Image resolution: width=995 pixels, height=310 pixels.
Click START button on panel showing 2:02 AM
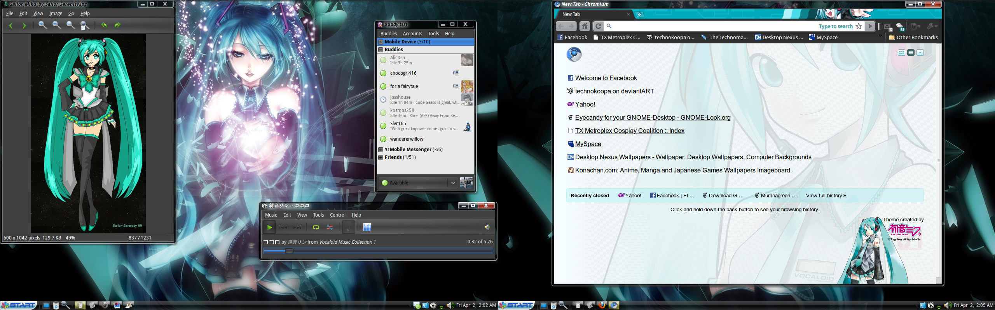tap(19, 305)
